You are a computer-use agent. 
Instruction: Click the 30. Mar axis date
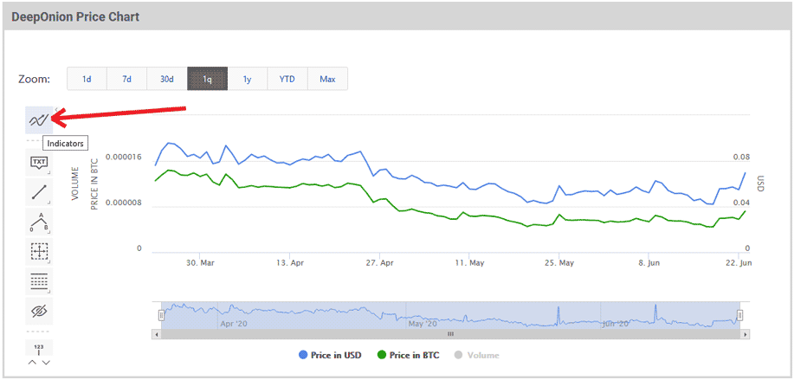tap(199, 263)
